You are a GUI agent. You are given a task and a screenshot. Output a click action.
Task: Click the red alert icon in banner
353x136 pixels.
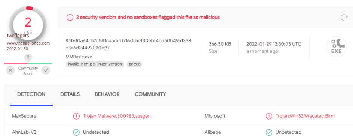(70, 17)
